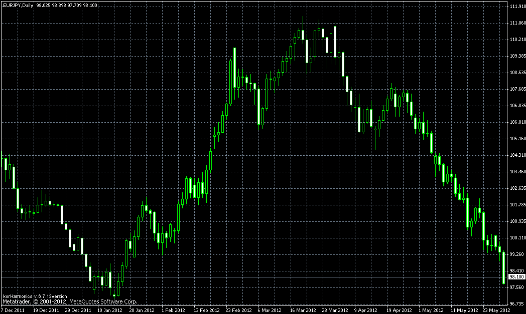Click the 9 Apr 2012 date label
Image resolution: width=526 pixels, height=314 pixels.
coord(366,310)
